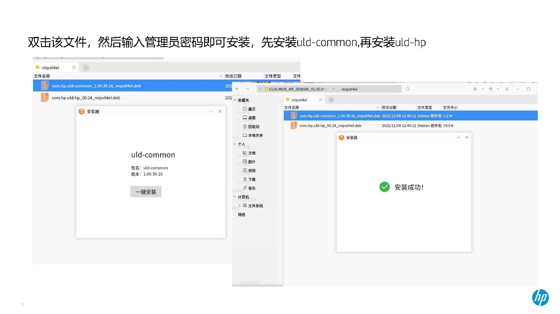Open 最近 in the sidebar
The width and height of the screenshot is (560, 314).
click(251, 109)
